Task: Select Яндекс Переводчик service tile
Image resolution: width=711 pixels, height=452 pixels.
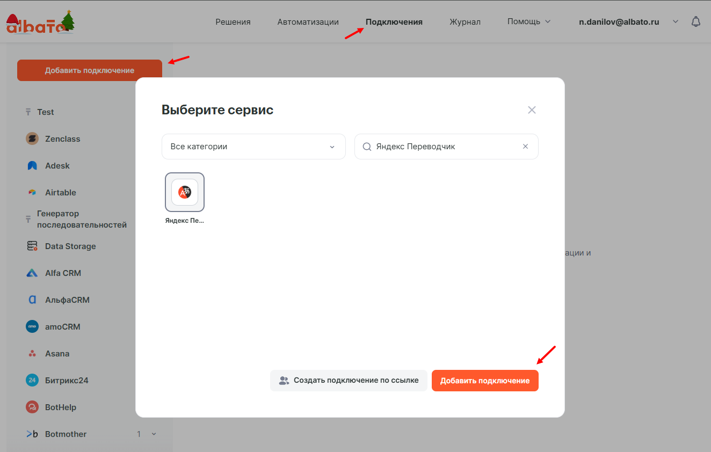Action: [x=185, y=192]
